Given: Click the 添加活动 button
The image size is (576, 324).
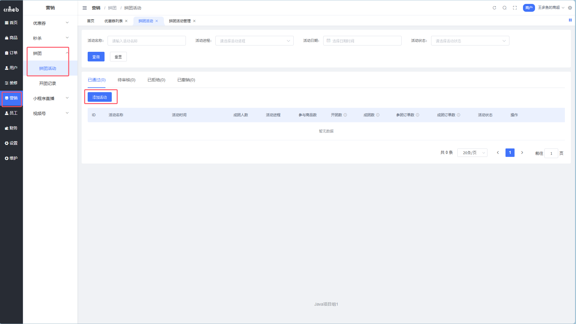Looking at the screenshot, I should tap(100, 97).
